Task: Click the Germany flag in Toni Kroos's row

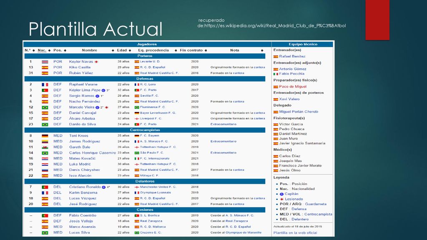Action: click(x=45, y=136)
